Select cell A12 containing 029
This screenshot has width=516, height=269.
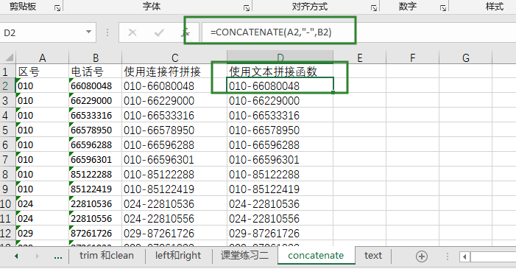point(43,233)
